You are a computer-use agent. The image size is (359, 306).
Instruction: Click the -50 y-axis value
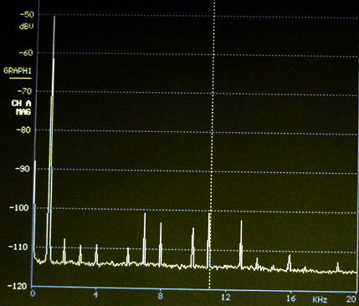(27, 14)
